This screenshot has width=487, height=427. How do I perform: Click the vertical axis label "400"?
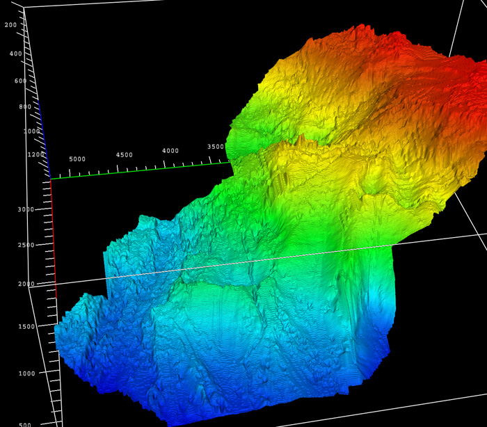(x=15, y=54)
